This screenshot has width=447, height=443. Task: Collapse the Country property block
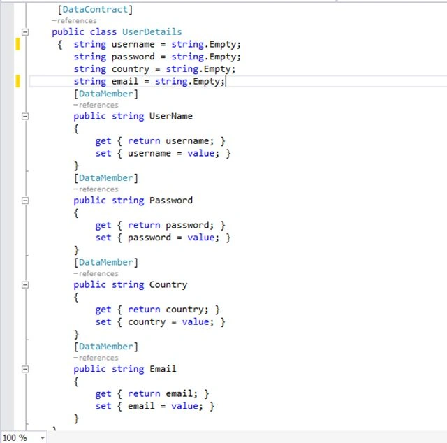coord(25,284)
